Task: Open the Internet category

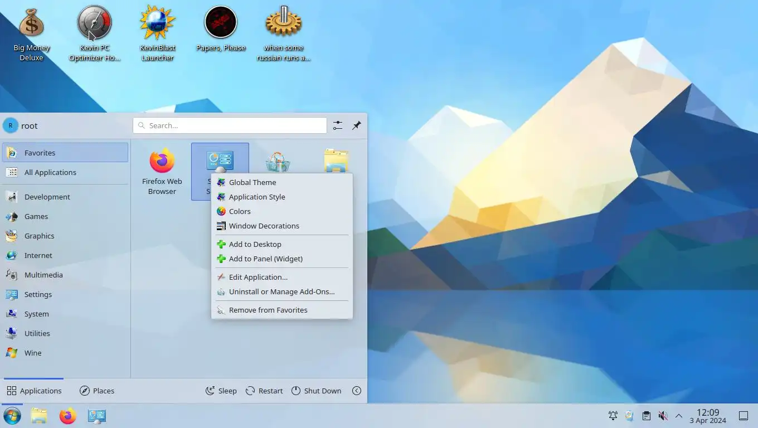Action: click(x=65, y=255)
